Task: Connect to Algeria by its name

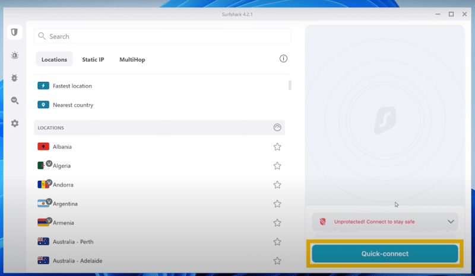Action: click(x=62, y=166)
